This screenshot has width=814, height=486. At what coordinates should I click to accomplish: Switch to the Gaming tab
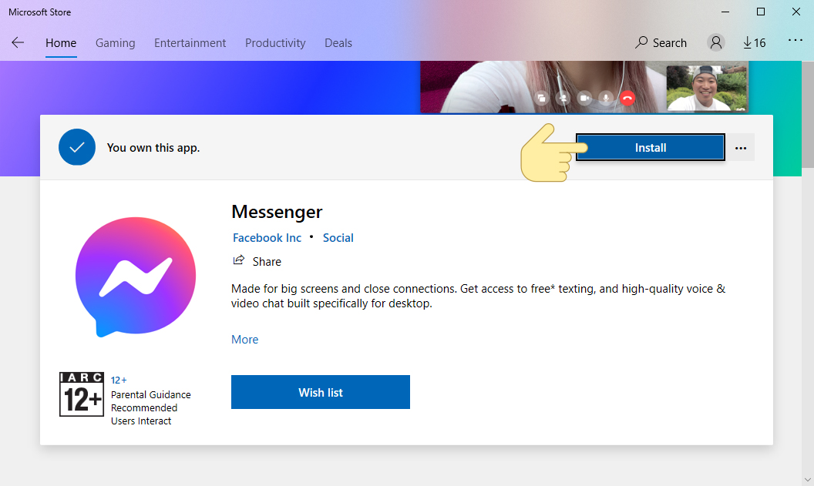click(x=116, y=43)
